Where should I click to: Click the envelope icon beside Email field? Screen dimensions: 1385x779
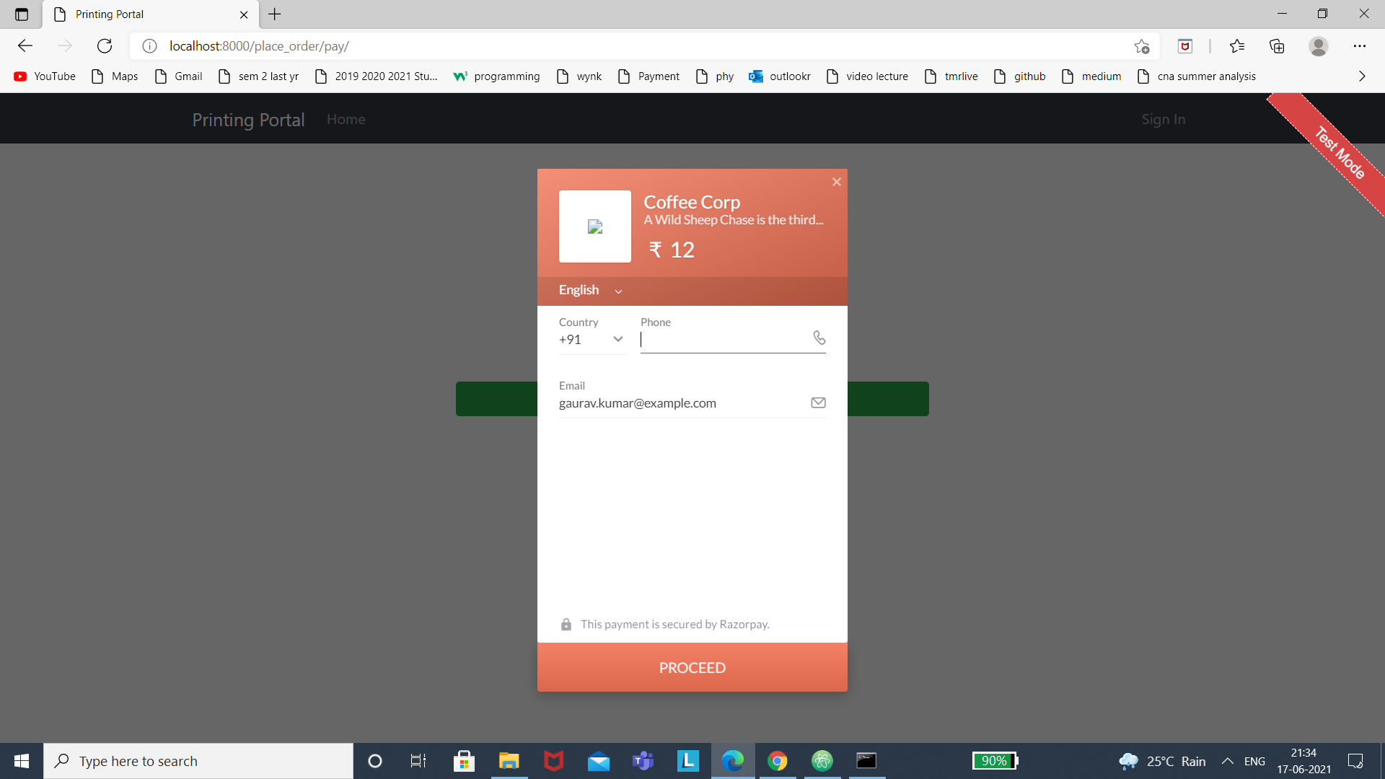818,402
